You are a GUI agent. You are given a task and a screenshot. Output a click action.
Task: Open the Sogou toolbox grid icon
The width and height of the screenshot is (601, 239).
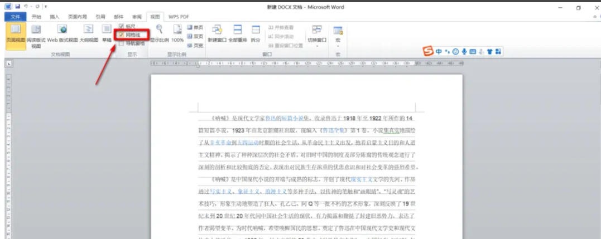coord(498,52)
